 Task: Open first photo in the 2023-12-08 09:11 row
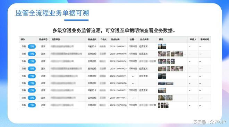(160, 76)
